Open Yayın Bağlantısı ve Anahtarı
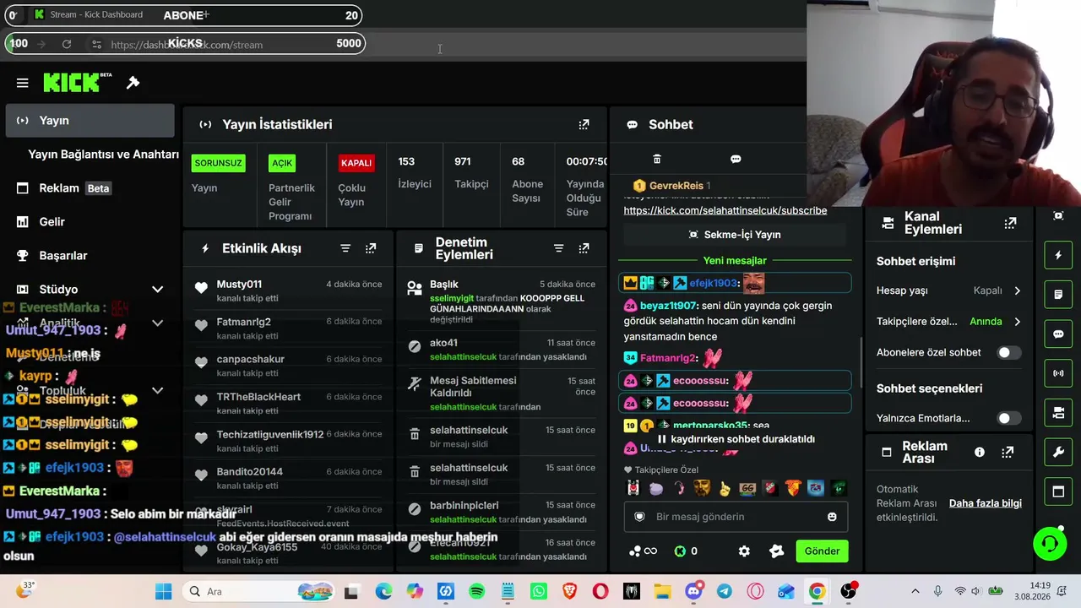The height and width of the screenshot is (608, 1081). tap(103, 155)
